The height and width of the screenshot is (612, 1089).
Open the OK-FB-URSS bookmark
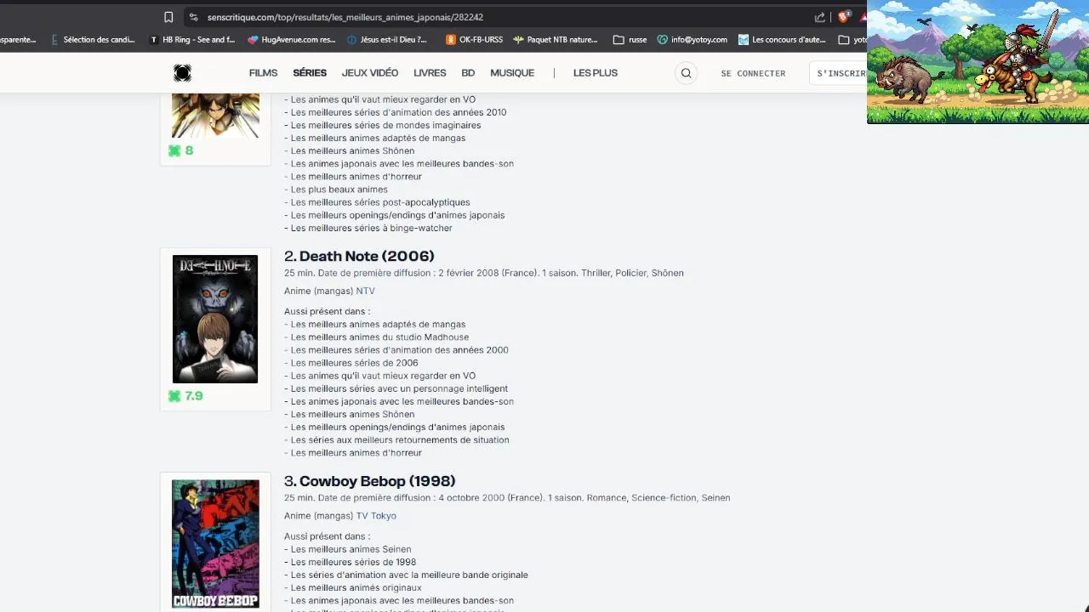click(x=474, y=39)
